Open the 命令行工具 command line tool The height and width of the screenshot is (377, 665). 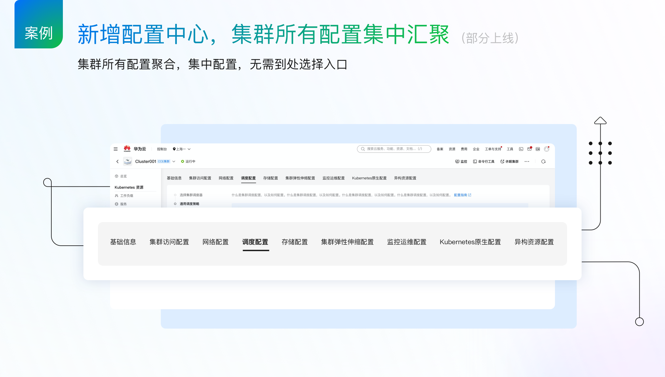[x=484, y=162]
